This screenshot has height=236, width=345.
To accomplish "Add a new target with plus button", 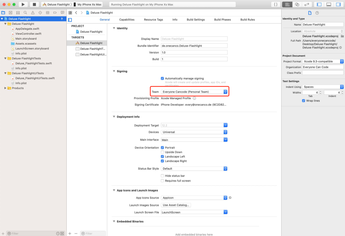I will [70, 233].
